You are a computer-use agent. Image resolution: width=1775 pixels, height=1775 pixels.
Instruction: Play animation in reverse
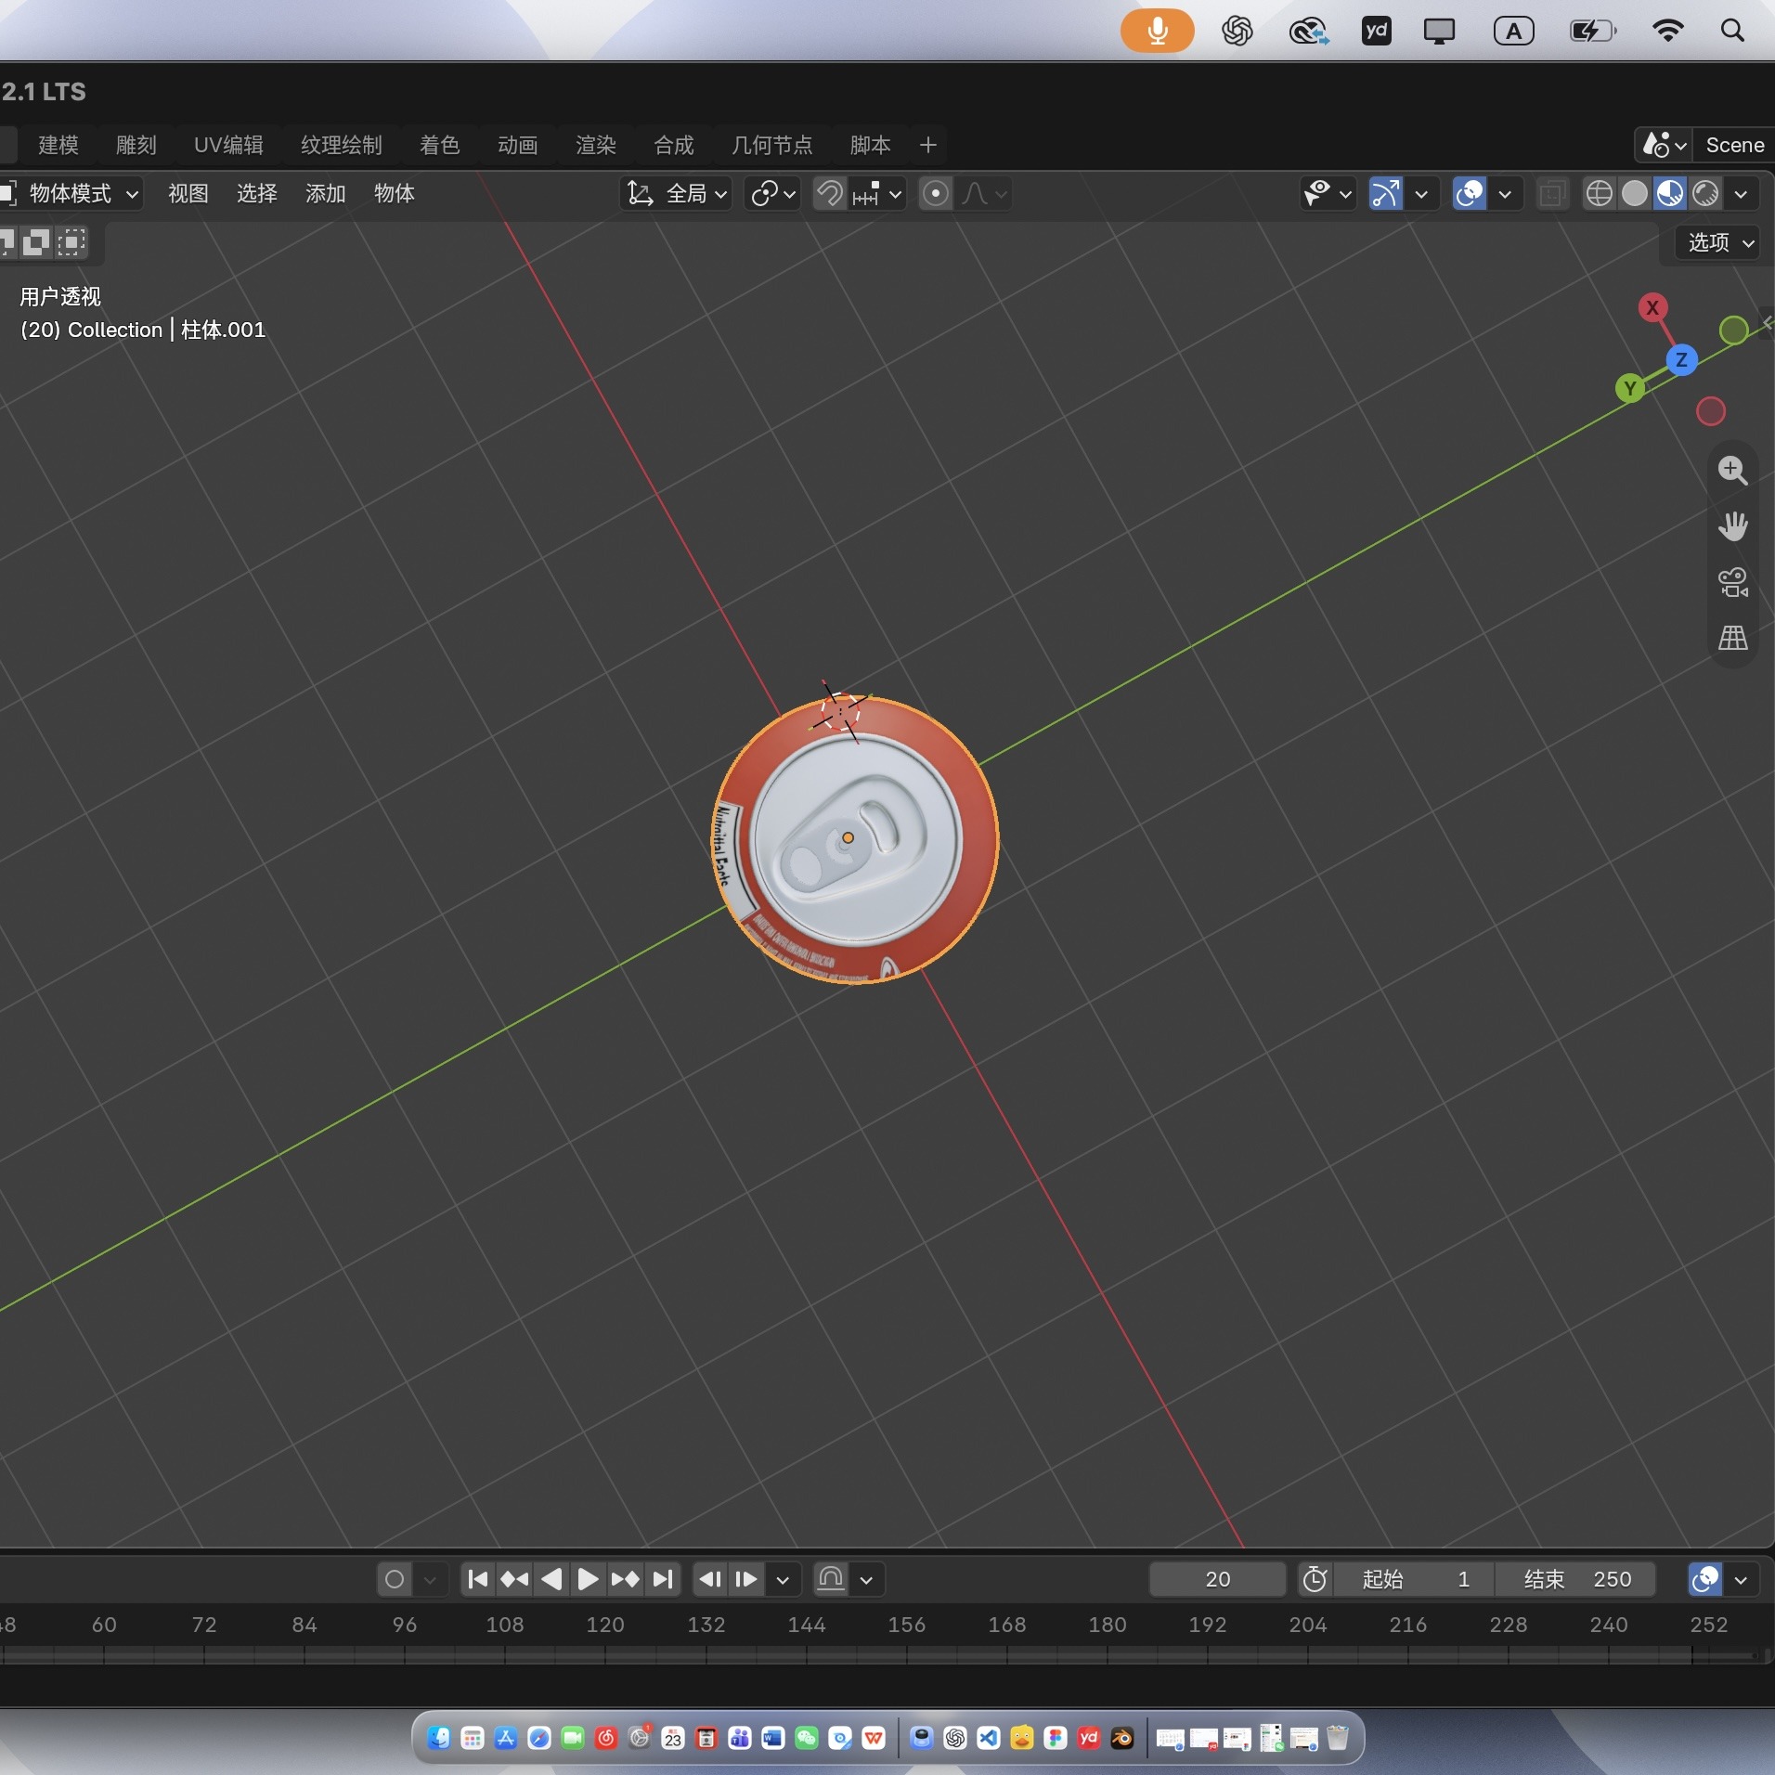[x=551, y=1579]
